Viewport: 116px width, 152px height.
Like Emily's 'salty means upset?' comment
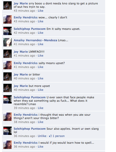41,67
